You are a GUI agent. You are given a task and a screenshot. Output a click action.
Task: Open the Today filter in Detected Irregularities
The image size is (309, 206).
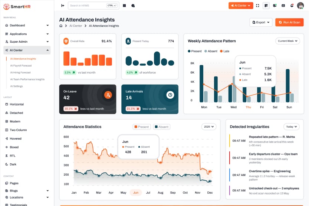point(292,127)
